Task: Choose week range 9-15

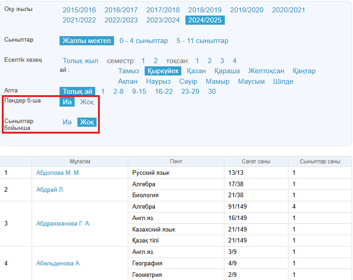Action: [139, 92]
